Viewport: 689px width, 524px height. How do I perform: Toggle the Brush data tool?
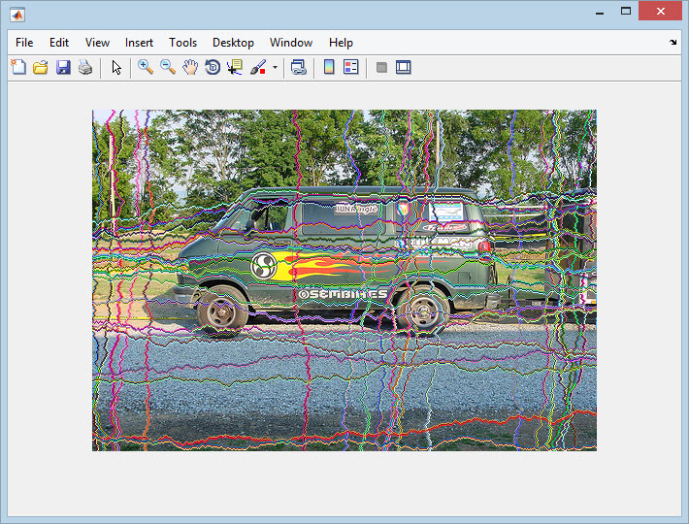click(258, 67)
